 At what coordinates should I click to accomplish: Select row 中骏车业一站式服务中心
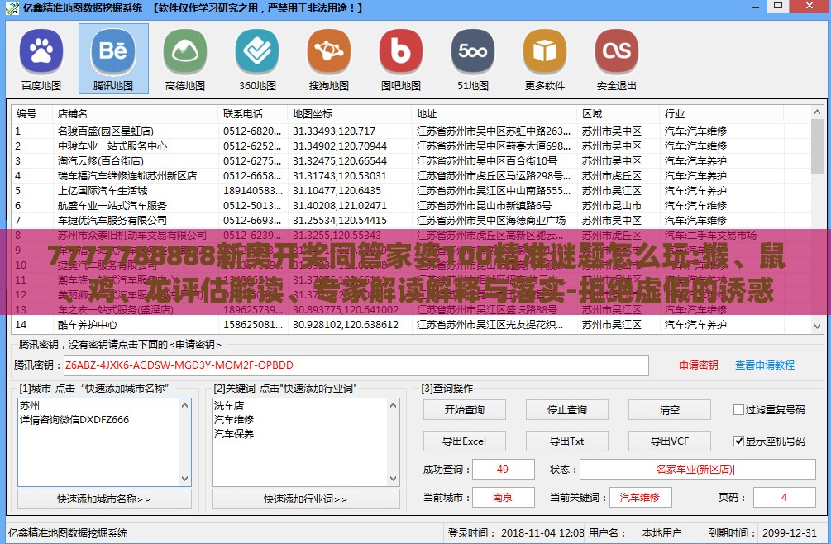pos(411,146)
